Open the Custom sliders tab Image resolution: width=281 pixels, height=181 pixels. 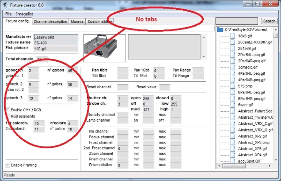(x=100, y=22)
